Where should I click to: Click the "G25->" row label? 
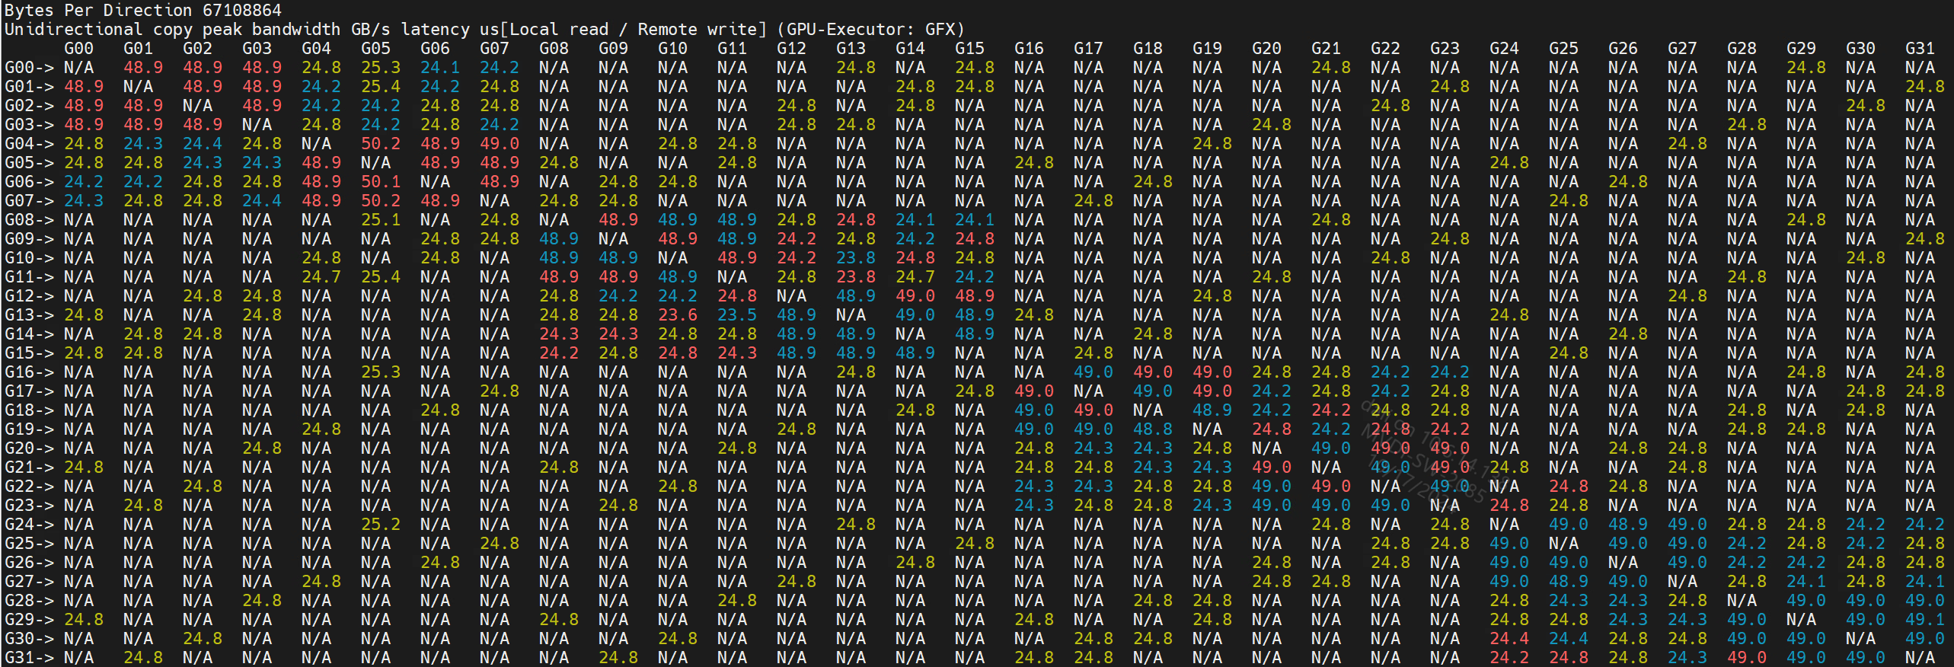point(29,543)
